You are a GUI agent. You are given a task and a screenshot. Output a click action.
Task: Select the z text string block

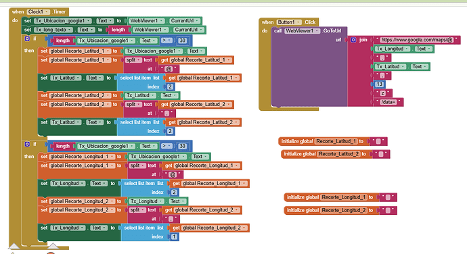pyautogui.click(x=382, y=93)
